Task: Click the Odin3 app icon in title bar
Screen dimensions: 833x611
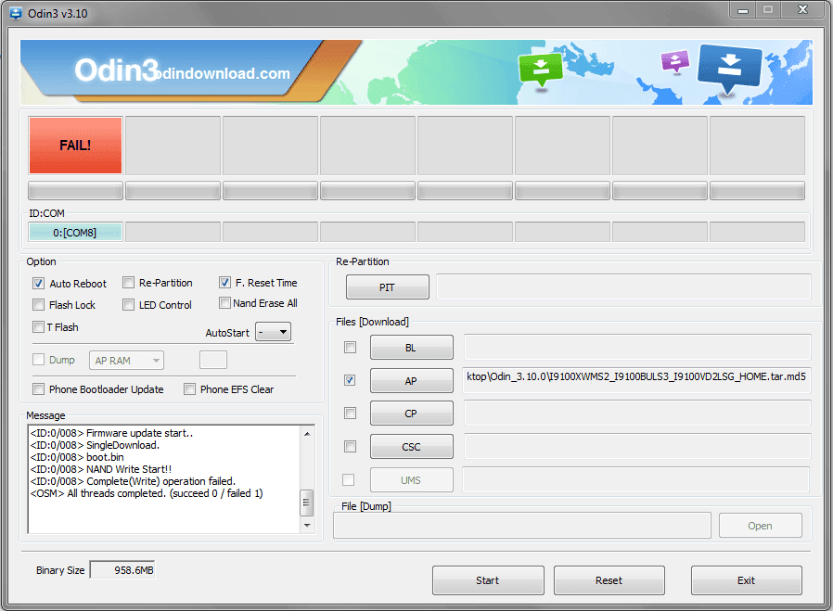Action: [16, 13]
